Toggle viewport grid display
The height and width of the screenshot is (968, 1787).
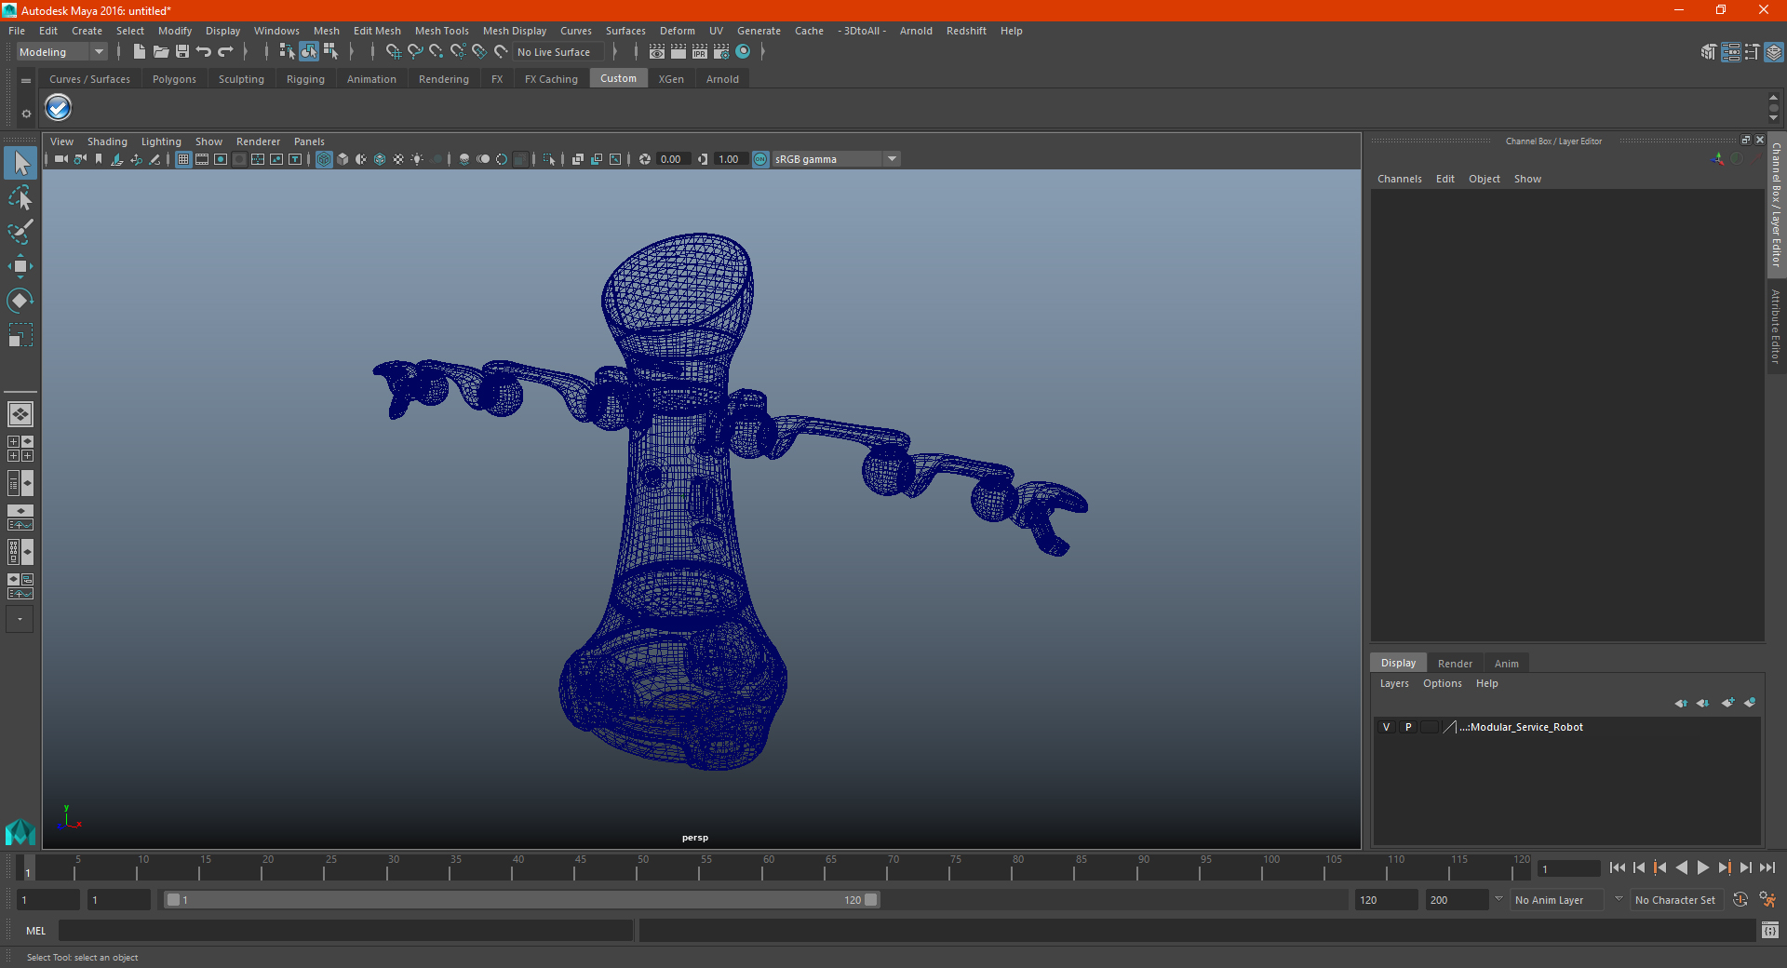[x=183, y=159]
